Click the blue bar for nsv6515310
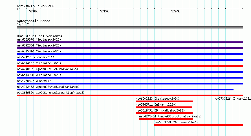The image size is (251, 136). coord(130,54)
